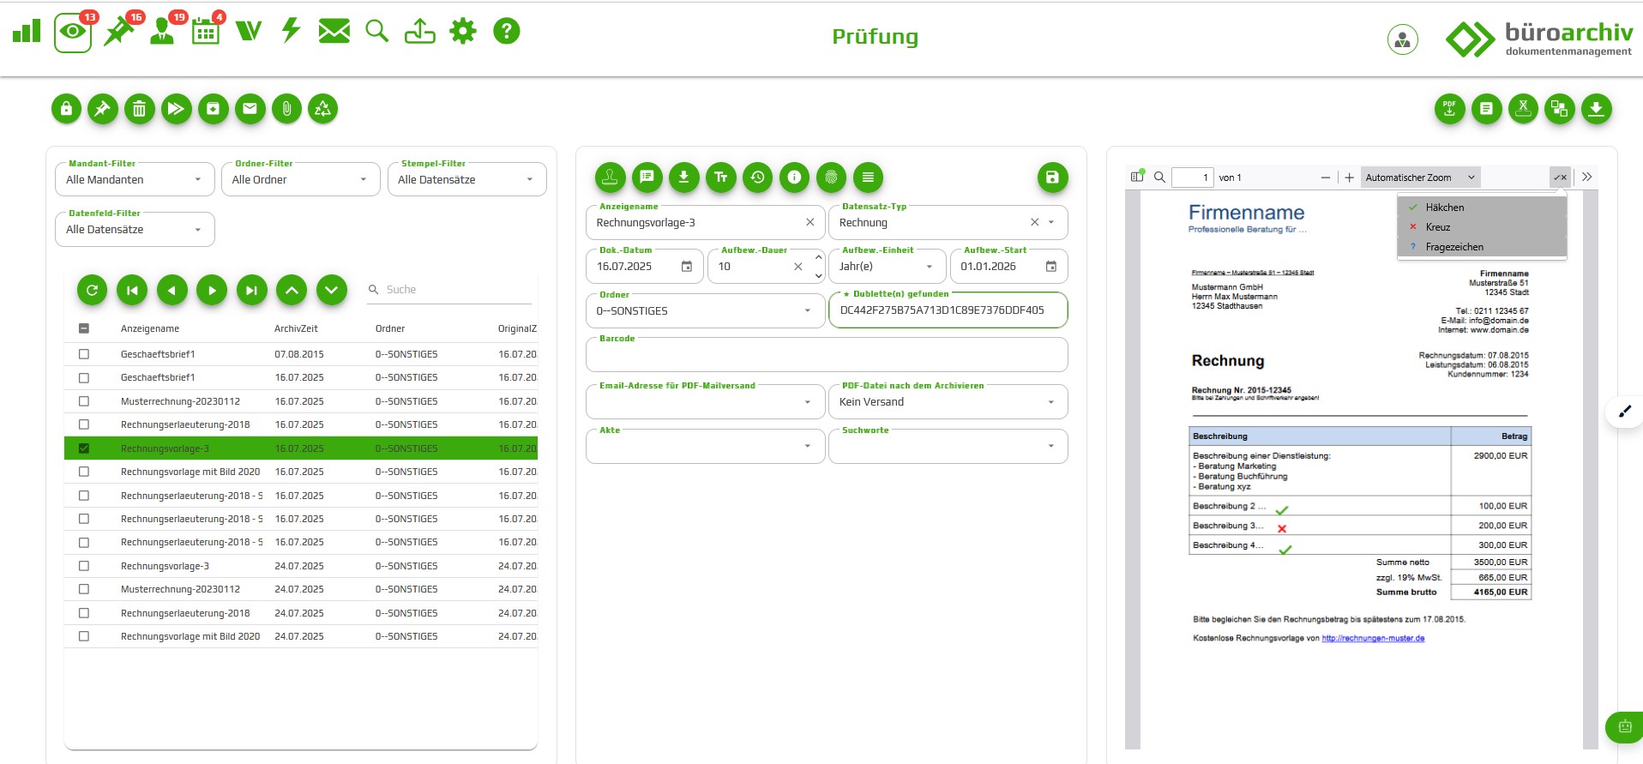Click the history clock icon
This screenshot has height=764, width=1643.
[757, 177]
